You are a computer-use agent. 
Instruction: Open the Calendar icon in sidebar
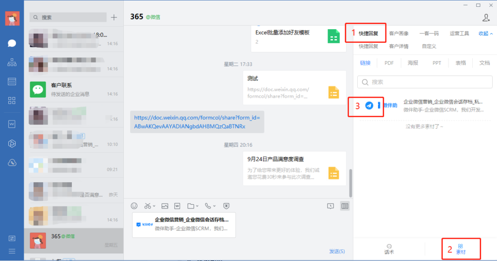pyautogui.click(x=12, y=82)
